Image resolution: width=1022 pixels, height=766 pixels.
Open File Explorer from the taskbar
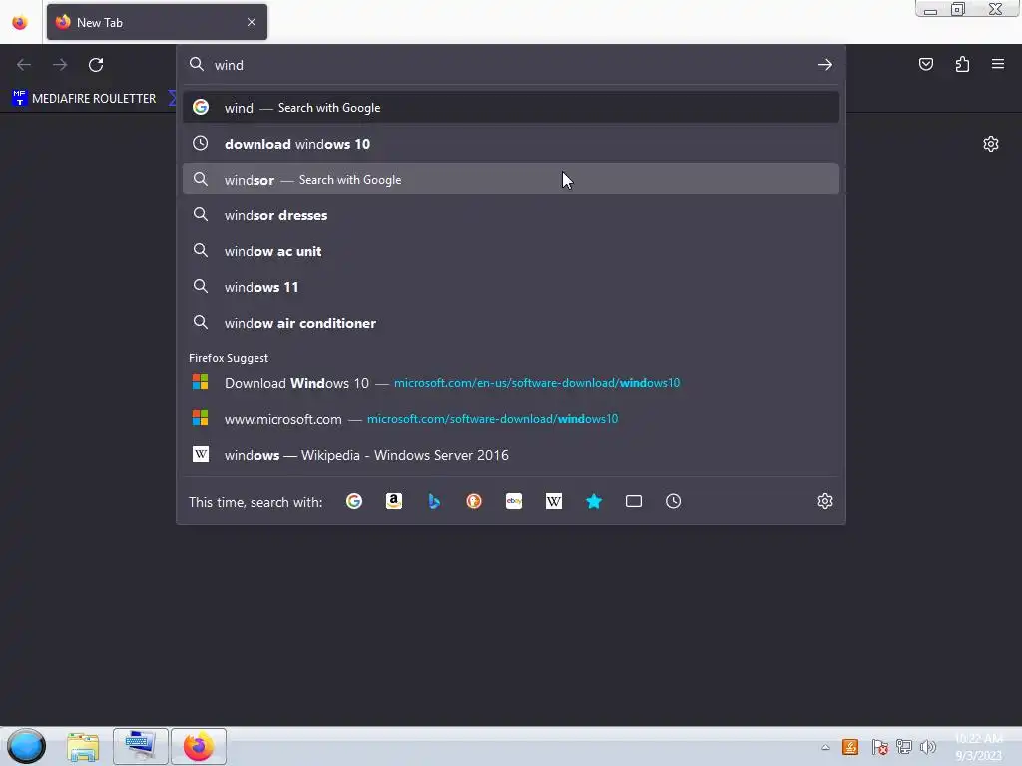coord(83,747)
